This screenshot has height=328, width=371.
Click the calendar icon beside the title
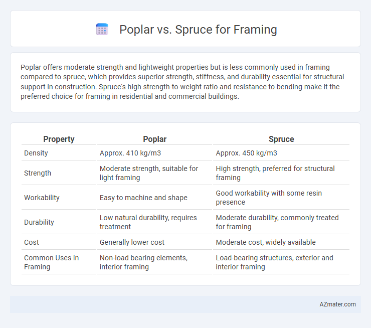coord(102,30)
